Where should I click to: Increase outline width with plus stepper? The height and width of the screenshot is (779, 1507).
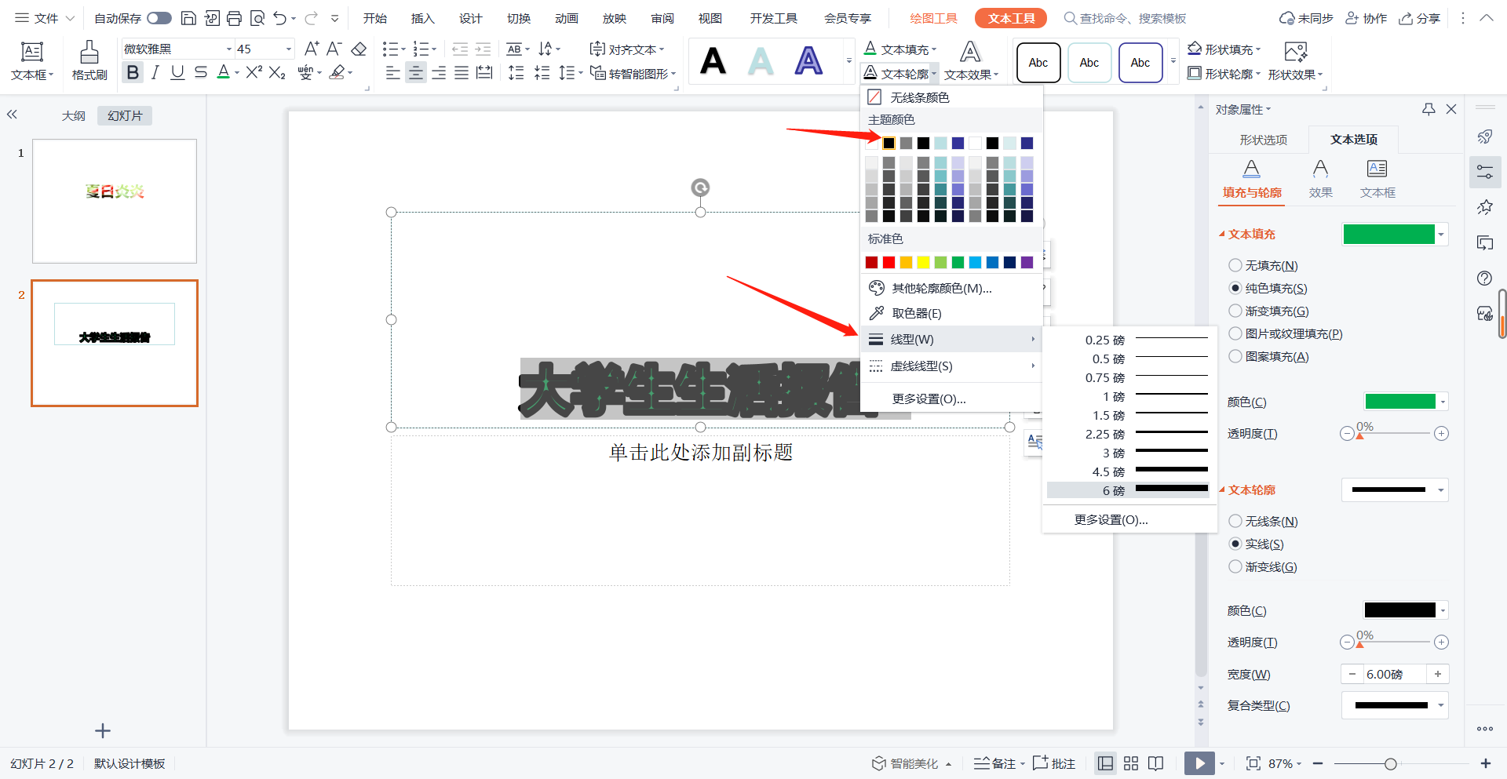pos(1438,674)
